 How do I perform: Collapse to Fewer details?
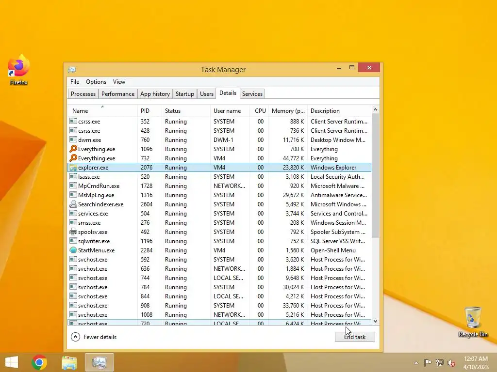tap(94, 337)
